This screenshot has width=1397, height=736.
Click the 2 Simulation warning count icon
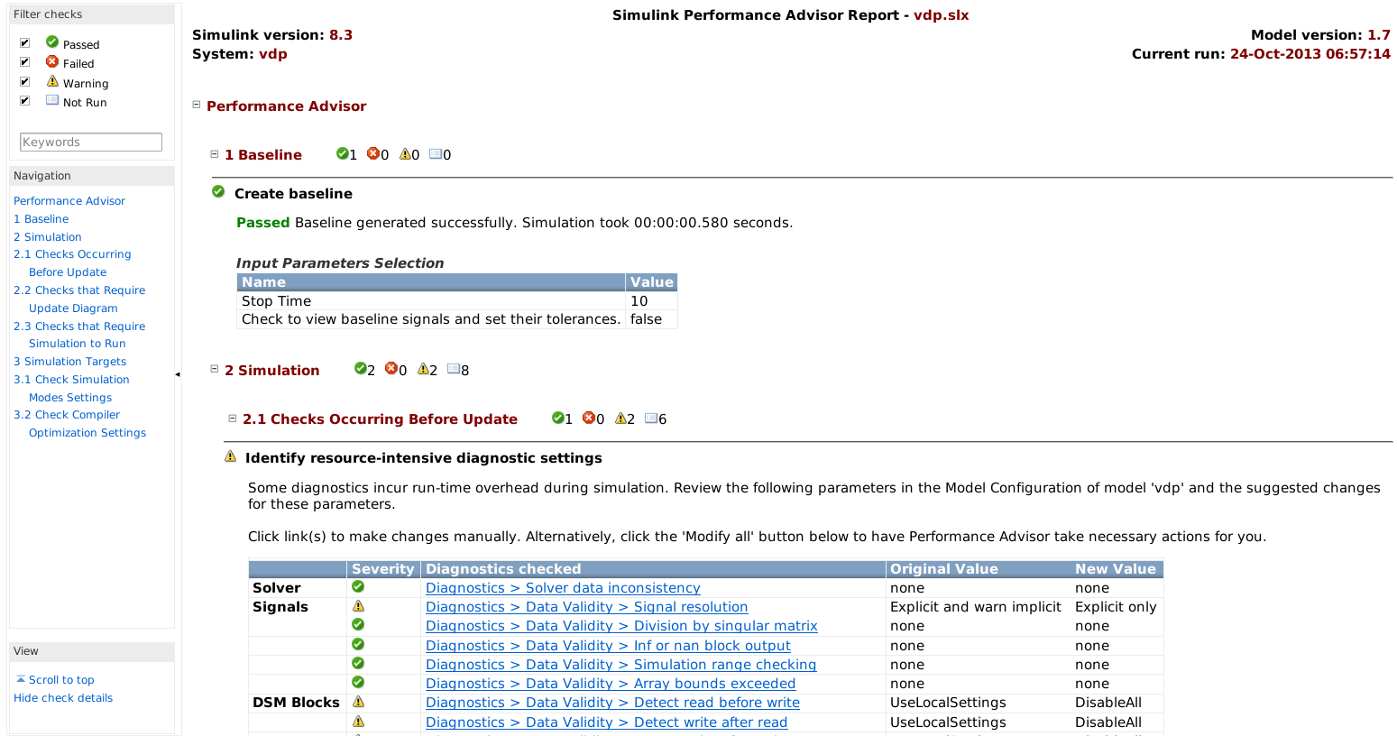(x=423, y=368)
